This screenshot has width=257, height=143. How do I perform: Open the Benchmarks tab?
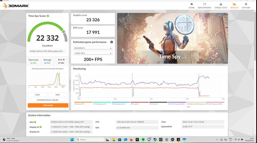pos(204,6)
